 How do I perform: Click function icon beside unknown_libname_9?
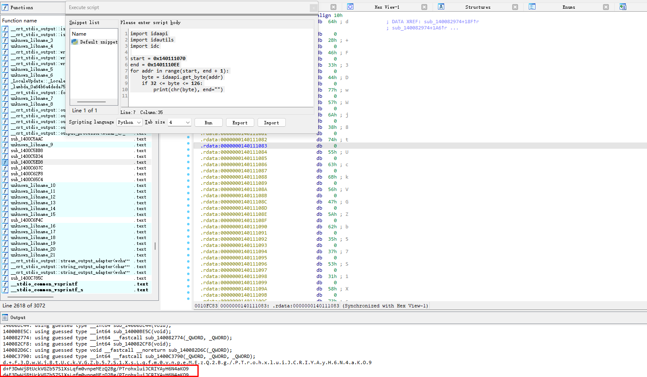(5, 145)
